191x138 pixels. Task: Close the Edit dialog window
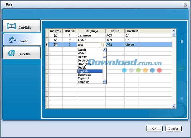tap(185, 5)
